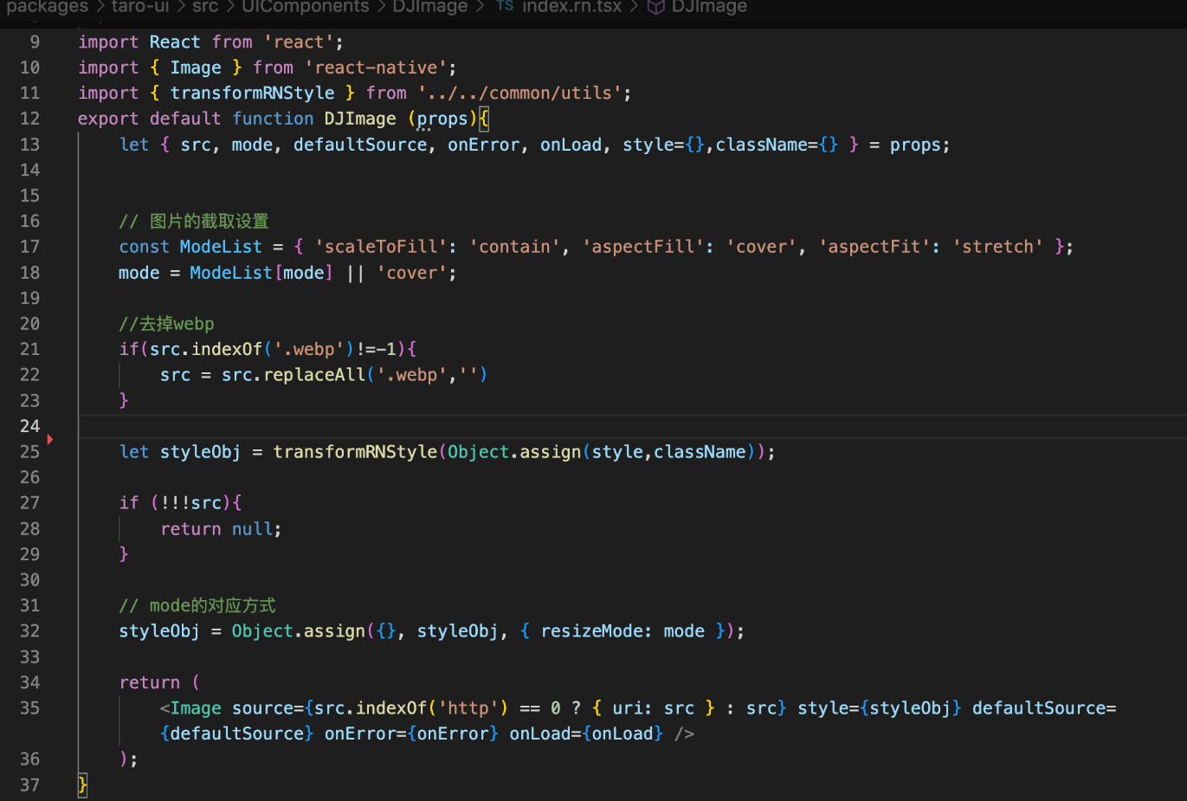The width and height of the screenshot is (1187, 801).
Task: Select the DJImage symbol name in the breadcrumb
Action: [x=709, y=7]
